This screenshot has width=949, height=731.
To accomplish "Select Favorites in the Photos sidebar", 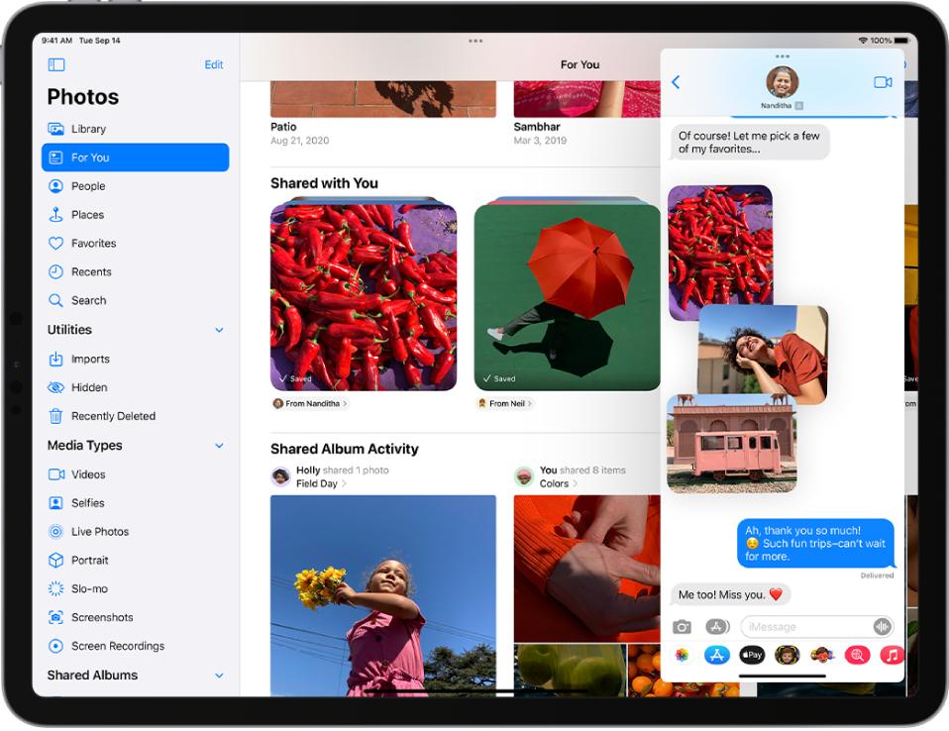I will coord(93,244).
